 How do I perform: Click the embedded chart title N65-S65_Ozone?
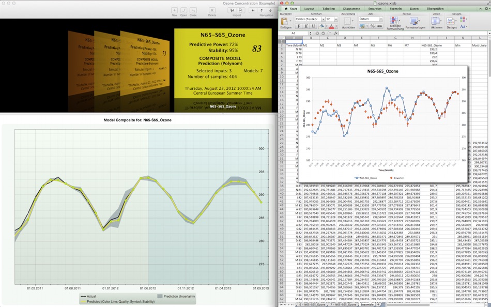(x=382, y=71)
